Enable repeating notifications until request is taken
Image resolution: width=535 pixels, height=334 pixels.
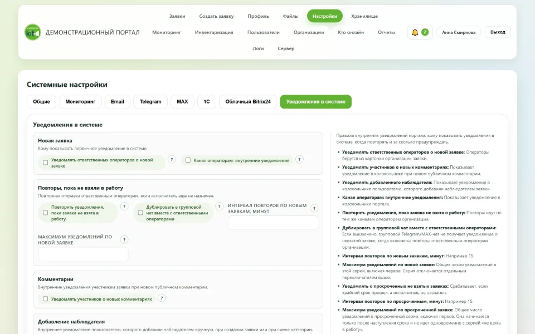(45, 213)
